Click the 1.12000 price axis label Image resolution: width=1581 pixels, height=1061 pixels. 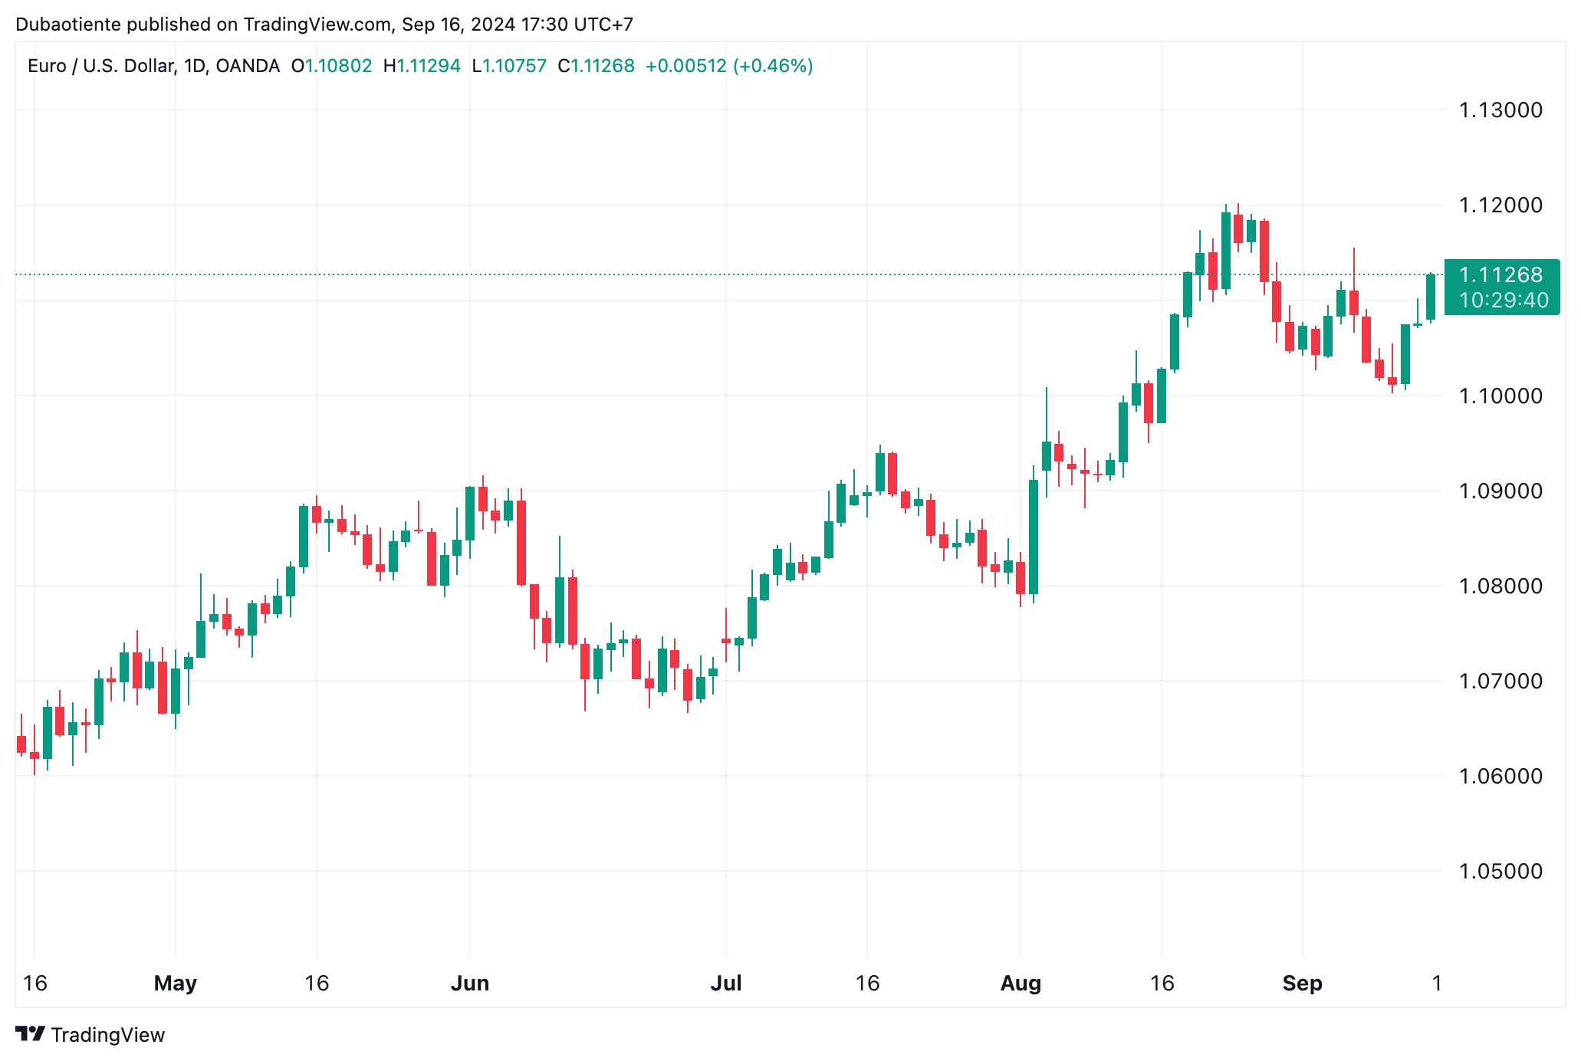[1500, 205]
